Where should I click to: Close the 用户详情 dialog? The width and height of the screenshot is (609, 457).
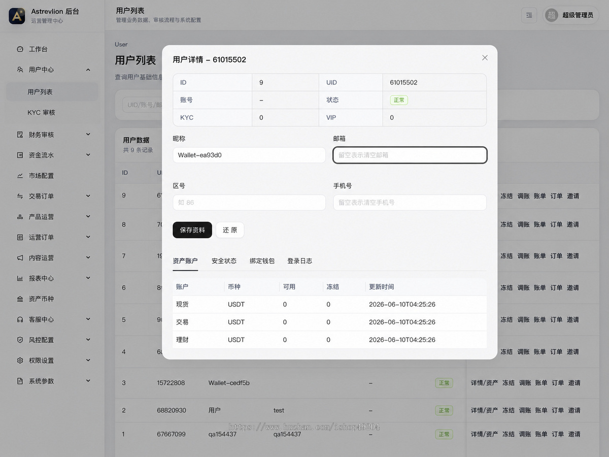click(485, 58)
